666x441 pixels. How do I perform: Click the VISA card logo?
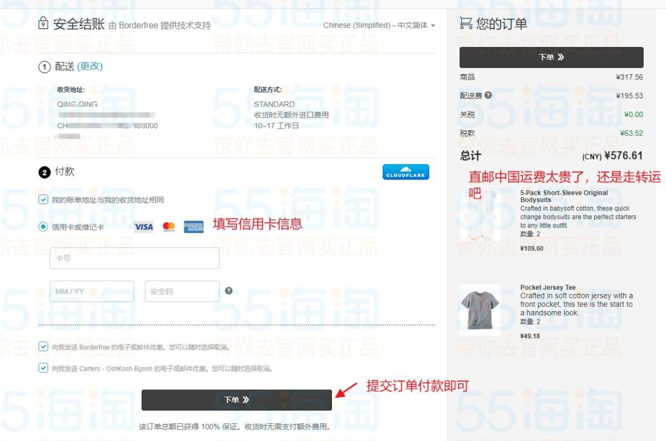(x=144, y=227)
